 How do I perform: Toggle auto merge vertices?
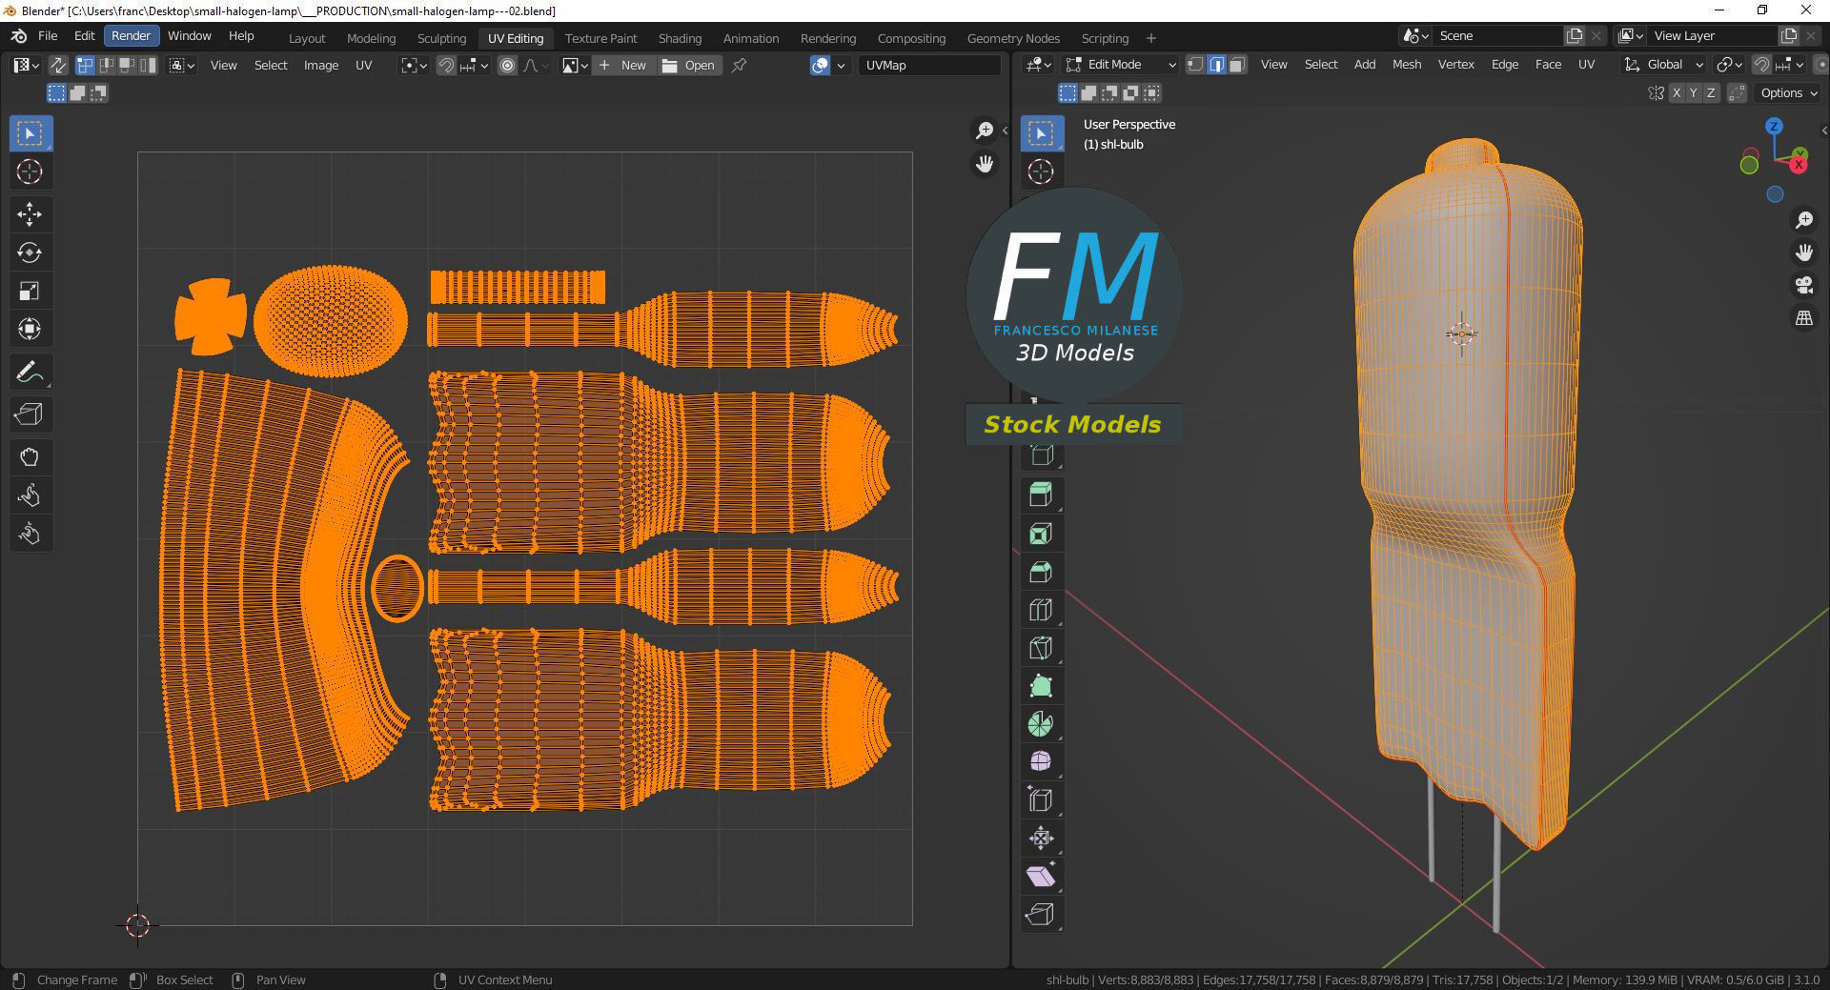tap(1737, 92)
